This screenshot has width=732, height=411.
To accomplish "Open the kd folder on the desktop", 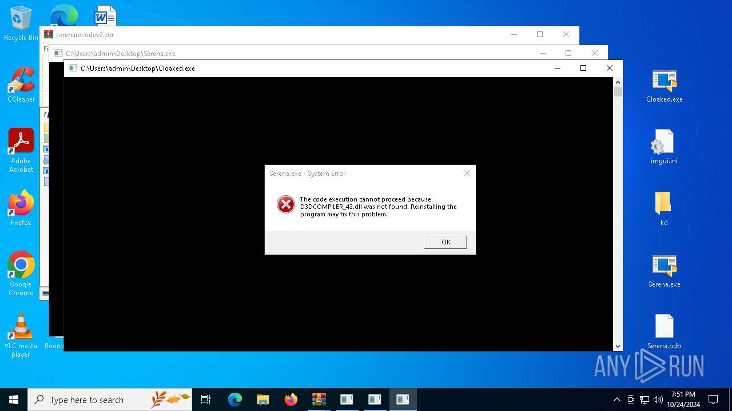I will [x=663, y=208].
